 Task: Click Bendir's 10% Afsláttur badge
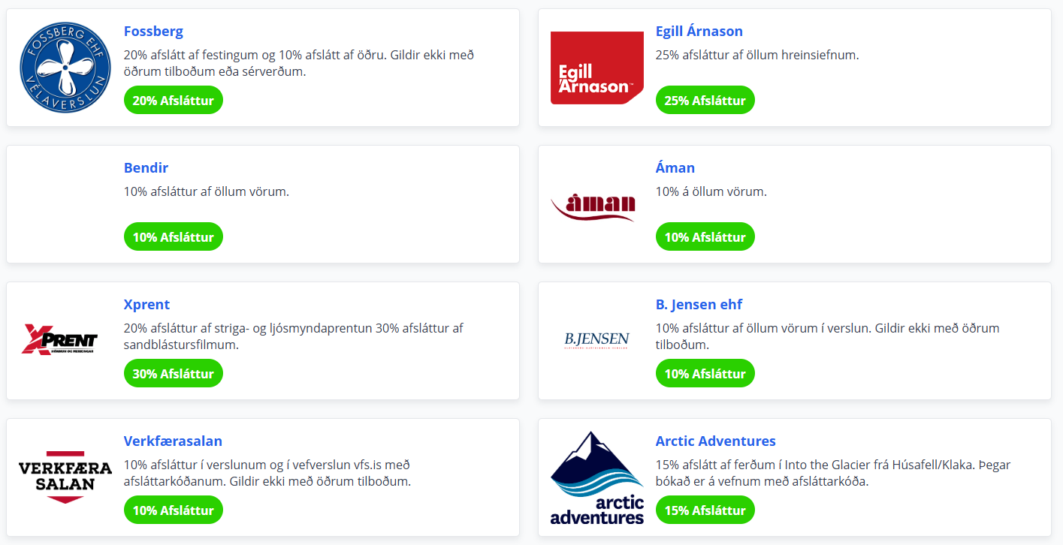pyautogui.click(x=174, y=237)
